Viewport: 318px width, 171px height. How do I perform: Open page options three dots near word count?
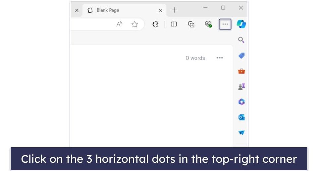220,58
